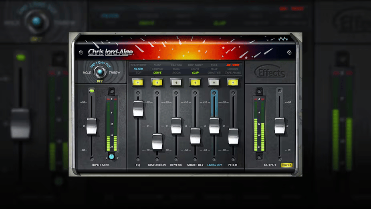The width and height of the screenshot is (371, 209).
Task: Click the Input Sens fader handle
Action: coord(92,126)
